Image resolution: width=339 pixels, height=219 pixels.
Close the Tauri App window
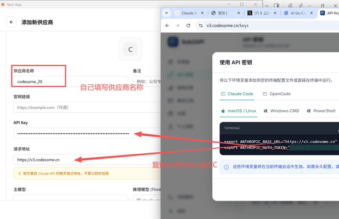256,4
